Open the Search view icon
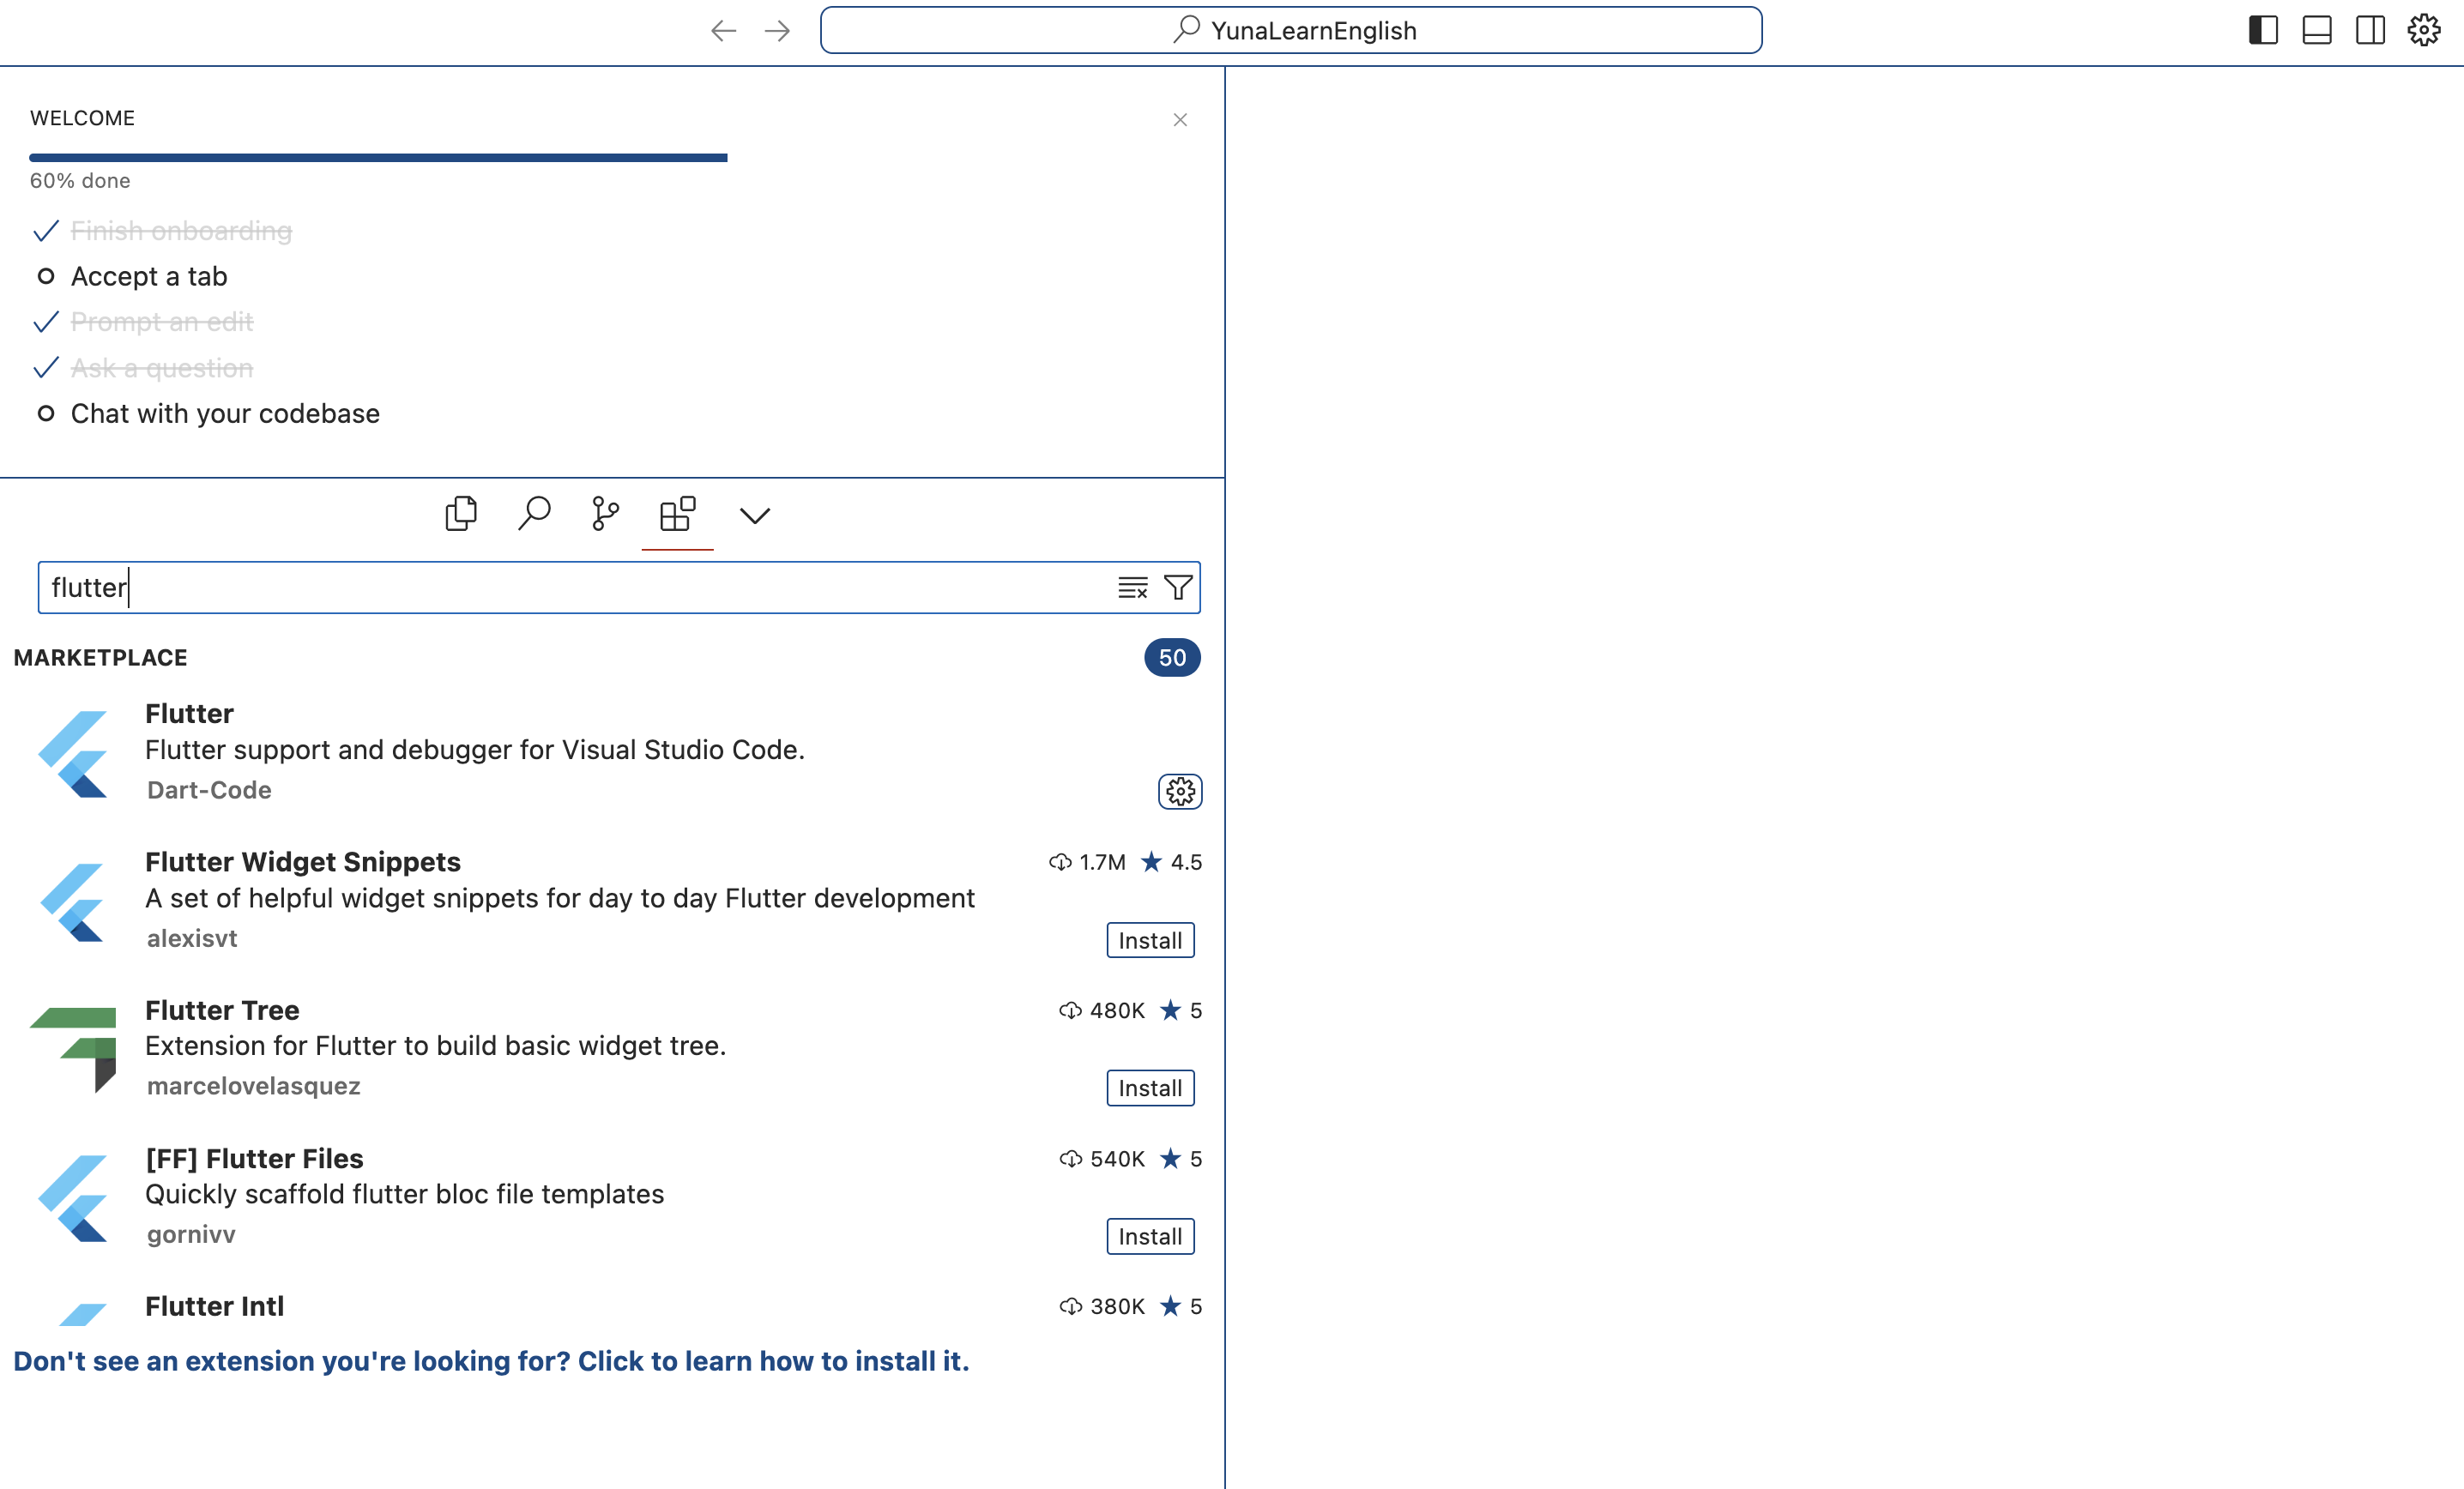The width and height of the screenshot is (2464, 1489). point(534,514)
